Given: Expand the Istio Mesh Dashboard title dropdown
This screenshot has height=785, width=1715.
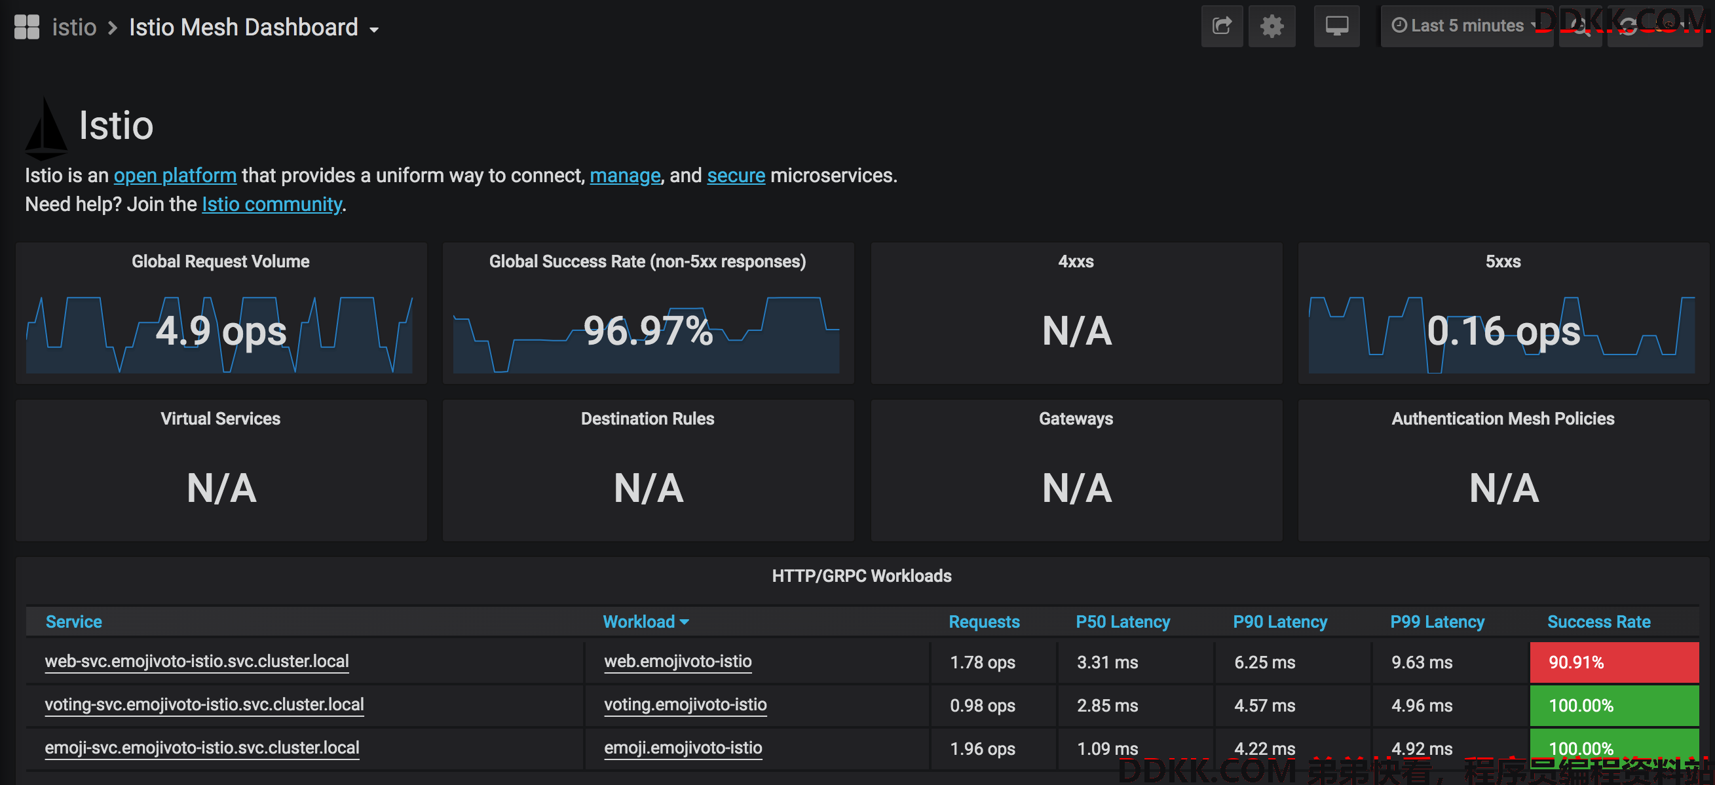Looking at the screenshot, I should [x=254, y=28].
